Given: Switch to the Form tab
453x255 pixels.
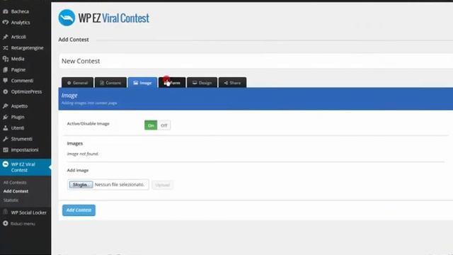Looking at the screenshot, I should pos(172,83).
